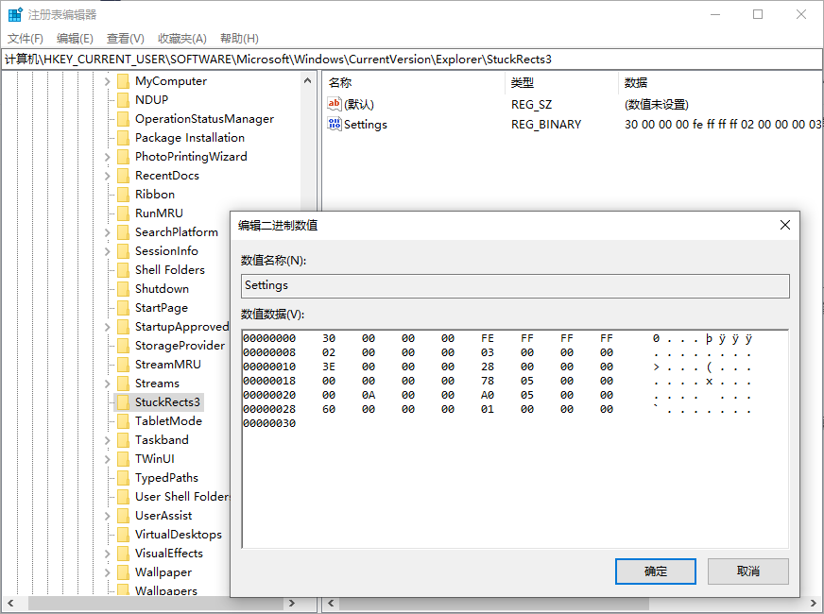The height and width of the screenshot is (614, 824).
Task: Click the ab string icon beside (默认)
Action: (336, 104)
